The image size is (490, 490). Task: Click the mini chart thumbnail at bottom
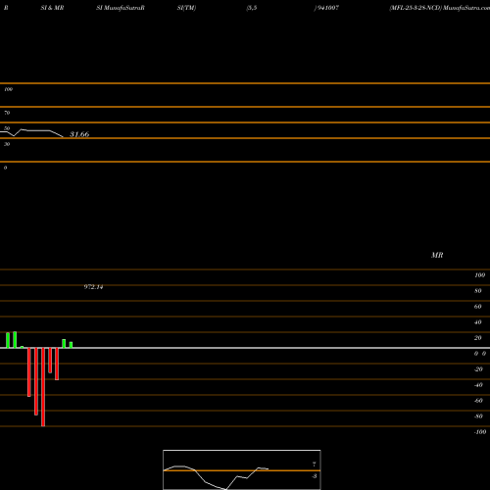click(242, 469)
